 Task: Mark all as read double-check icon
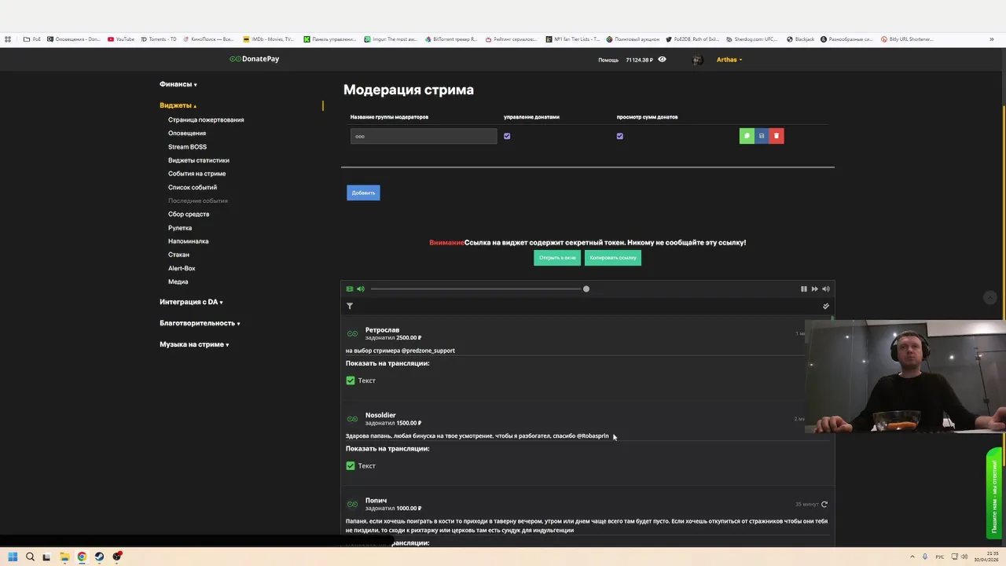point(826,306)
